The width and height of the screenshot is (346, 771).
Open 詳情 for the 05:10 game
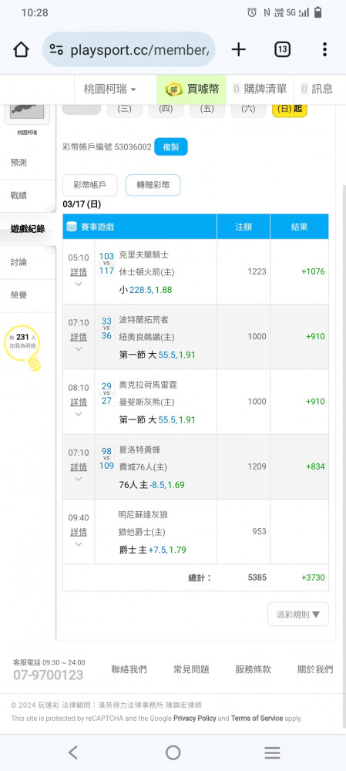pos(79,272)
